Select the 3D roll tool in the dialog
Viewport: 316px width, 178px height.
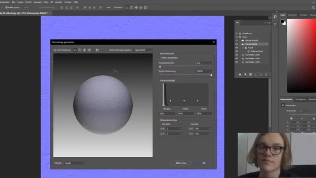pos(80,50)
